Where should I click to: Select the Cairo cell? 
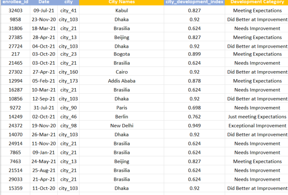[x=121, y=72]
